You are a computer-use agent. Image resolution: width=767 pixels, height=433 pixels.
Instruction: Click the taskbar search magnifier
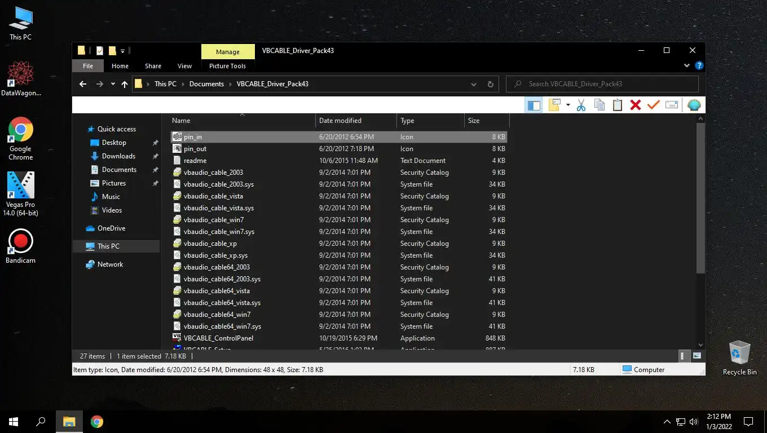(41, 422)
